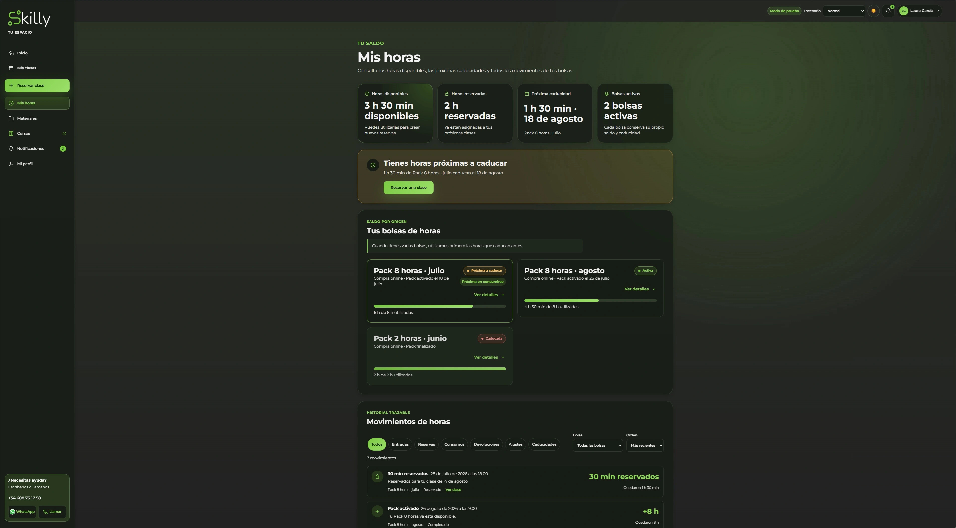Image resolution: width=956 pixels, height=528 pixels.
Task: Click the clock icon in Horas disponibles card
Action: pos(367,94)
